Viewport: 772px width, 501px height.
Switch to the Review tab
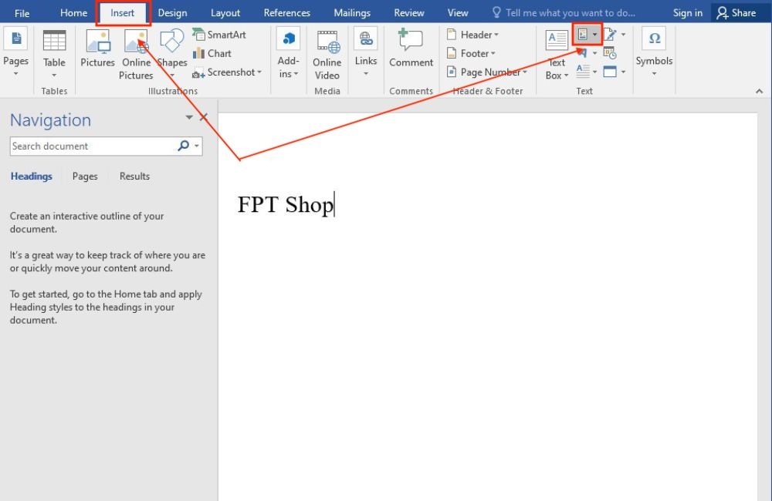coord(409,13)
